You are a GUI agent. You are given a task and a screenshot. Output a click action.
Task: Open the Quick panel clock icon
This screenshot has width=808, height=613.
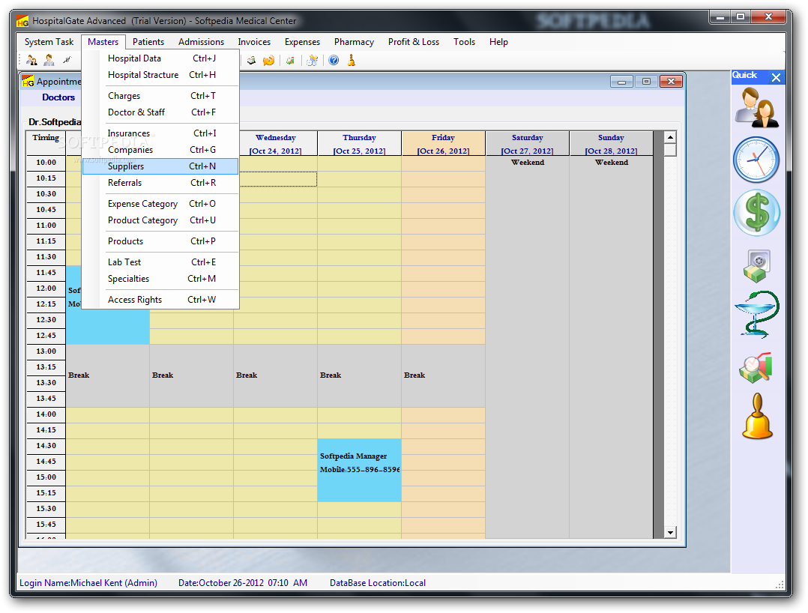coord(756,160)
